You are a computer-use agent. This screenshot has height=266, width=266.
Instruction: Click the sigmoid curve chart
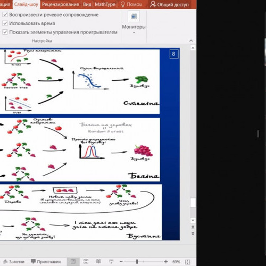click(x=90, y=80)
